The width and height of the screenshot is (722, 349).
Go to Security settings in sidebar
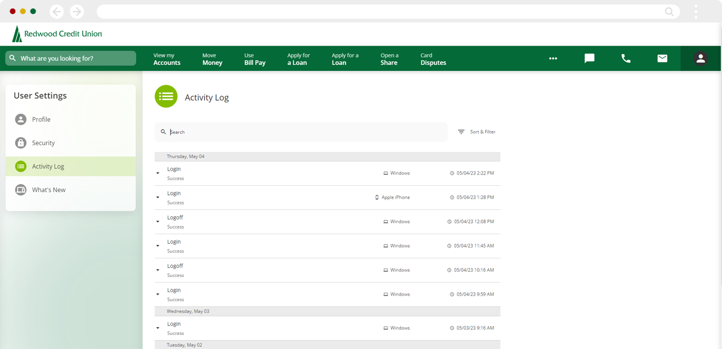[43, 143]
